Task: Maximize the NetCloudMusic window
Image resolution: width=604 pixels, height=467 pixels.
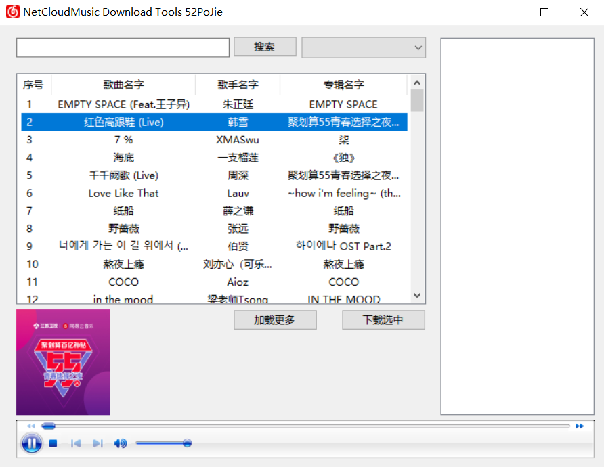Action: [544, 12]
